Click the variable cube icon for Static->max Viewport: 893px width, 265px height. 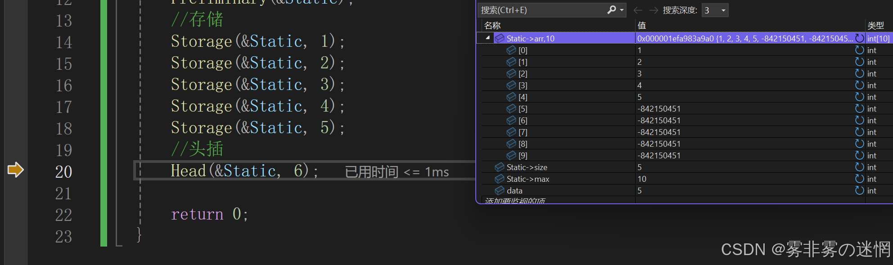point(499,179)
